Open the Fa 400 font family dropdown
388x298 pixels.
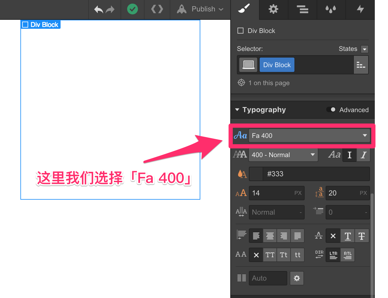coord(309,136)
